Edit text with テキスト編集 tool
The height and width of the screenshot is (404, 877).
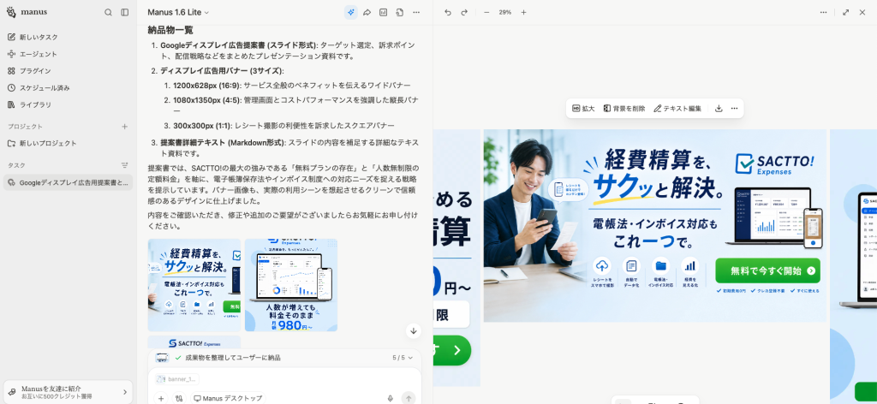(677, 109)
